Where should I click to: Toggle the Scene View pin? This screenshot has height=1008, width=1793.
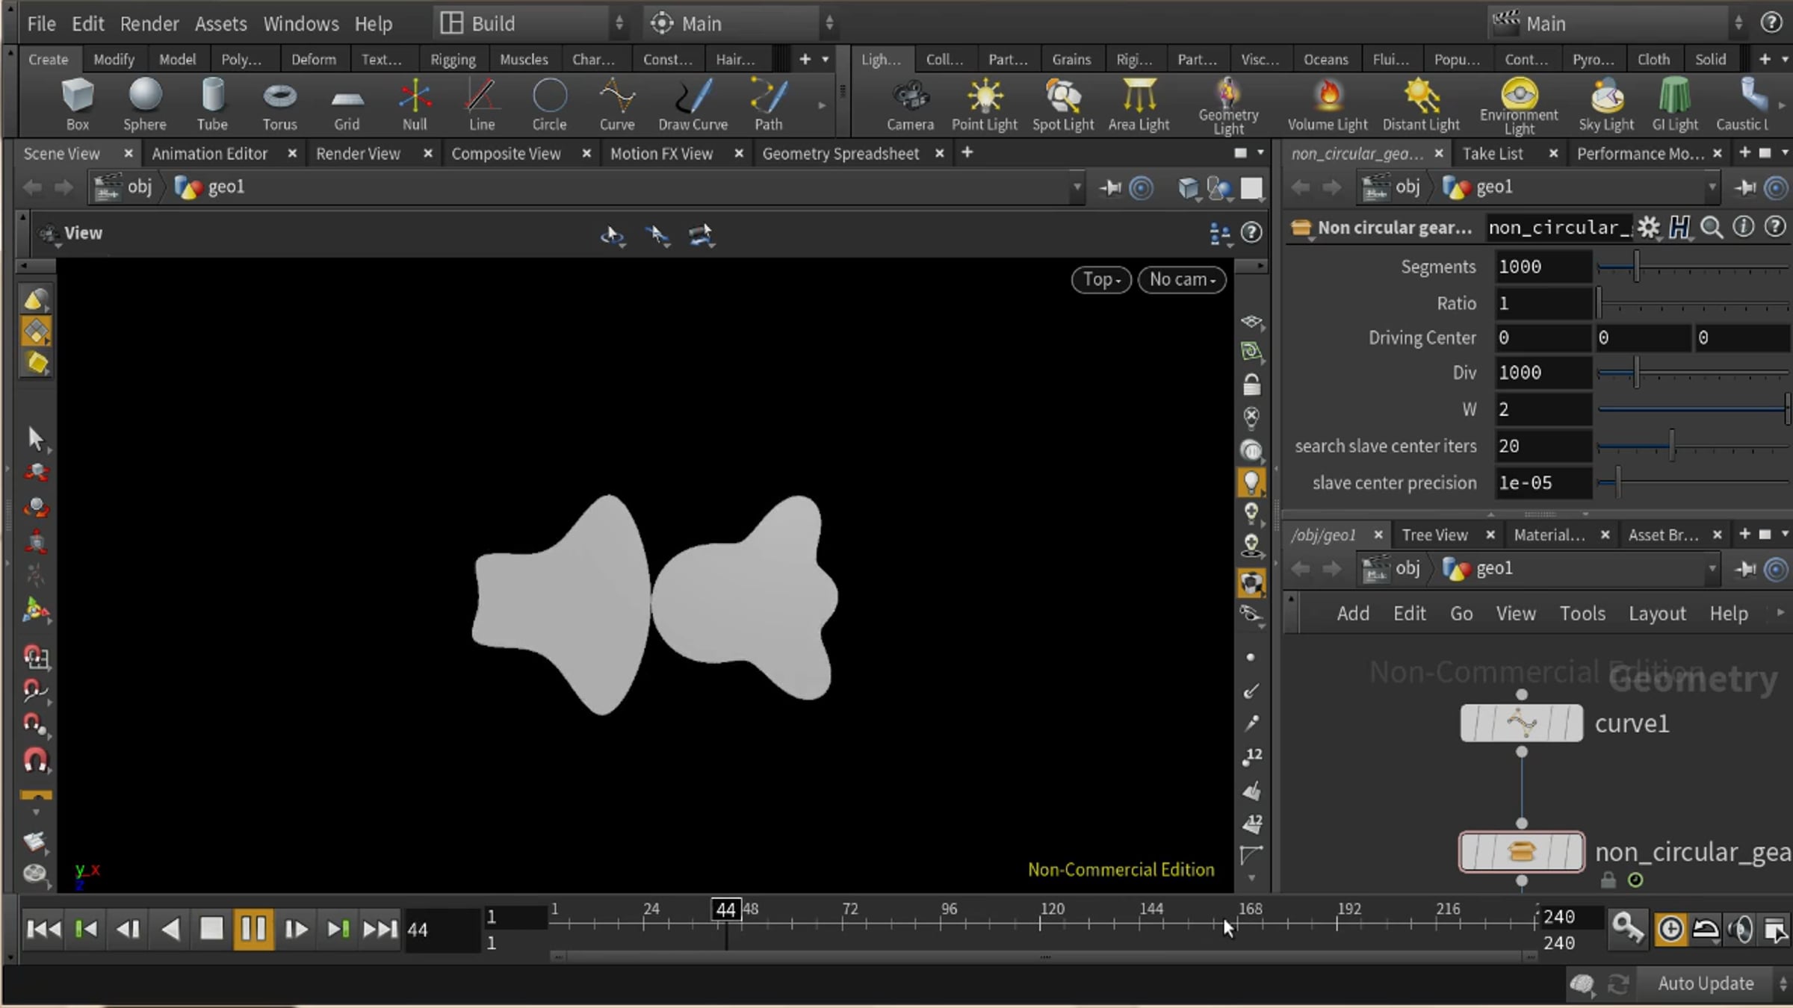coord(1110,187)
